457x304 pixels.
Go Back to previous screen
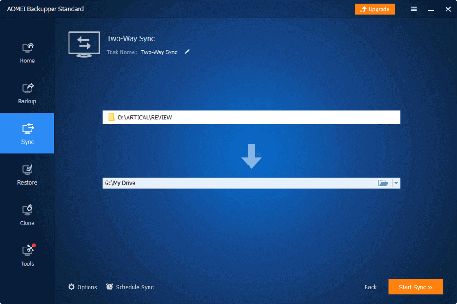point(370,287)
